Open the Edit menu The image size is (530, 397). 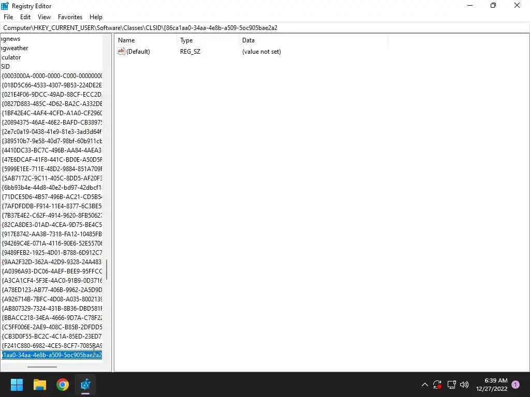25,17
